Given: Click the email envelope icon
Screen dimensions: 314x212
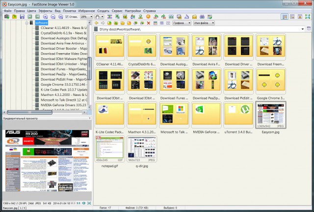Looking at the screenshot, I should 194,17.
